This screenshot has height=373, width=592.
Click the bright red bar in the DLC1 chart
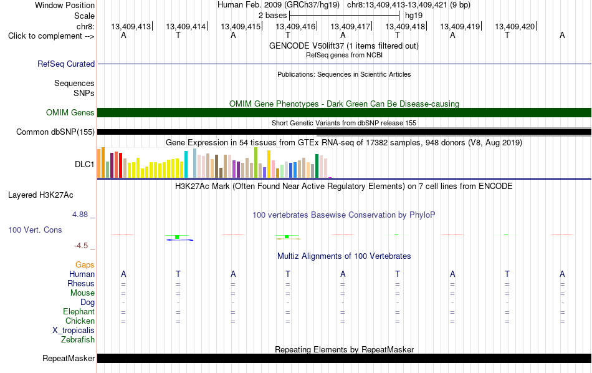point(120,165)
